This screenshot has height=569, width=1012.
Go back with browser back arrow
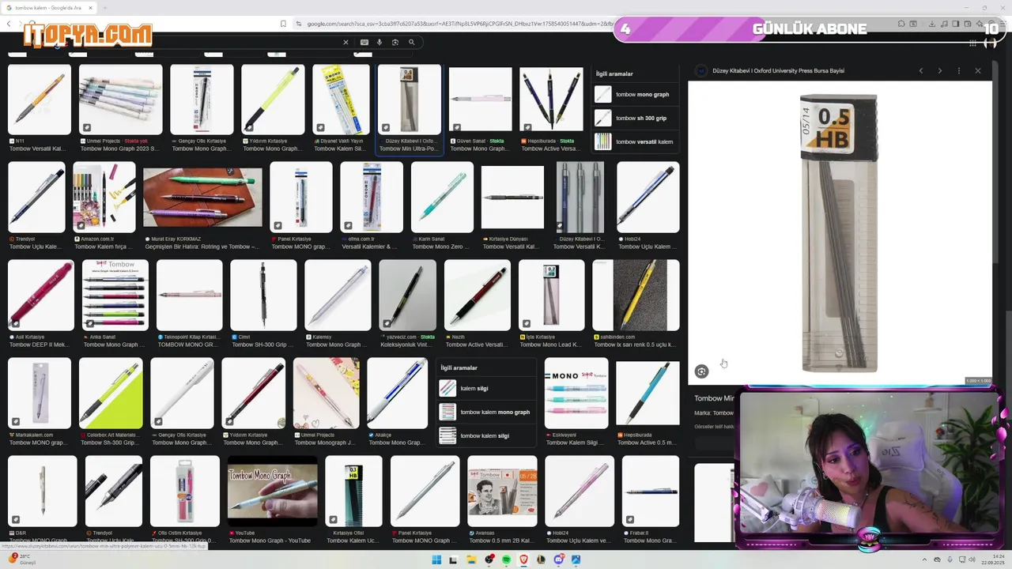click(x=9, y=24)
